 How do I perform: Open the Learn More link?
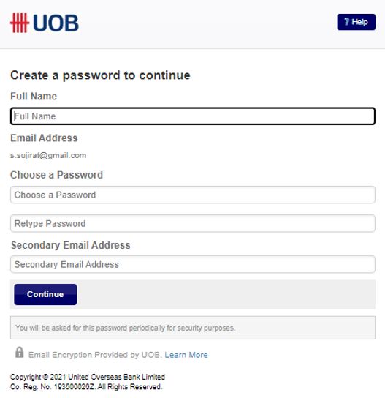(x=186, y=355)
